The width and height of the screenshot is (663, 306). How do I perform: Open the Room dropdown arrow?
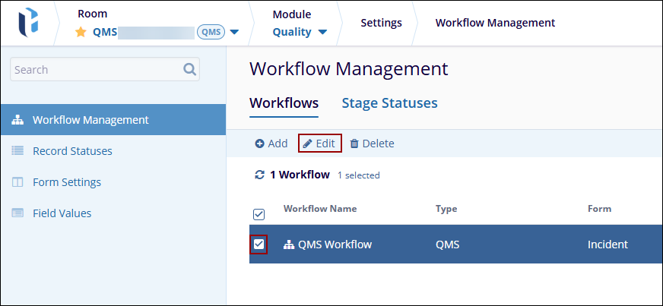tap(234, 32)
